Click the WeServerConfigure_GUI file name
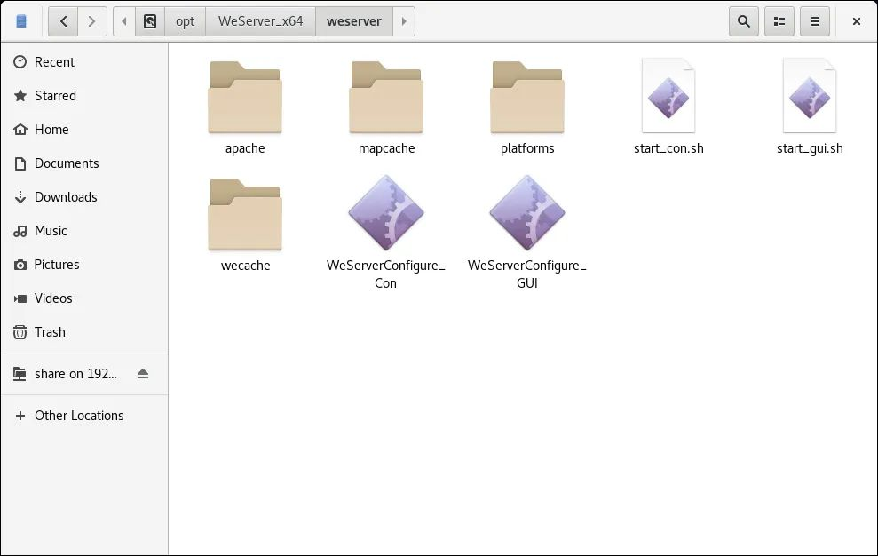 [527, 274]
